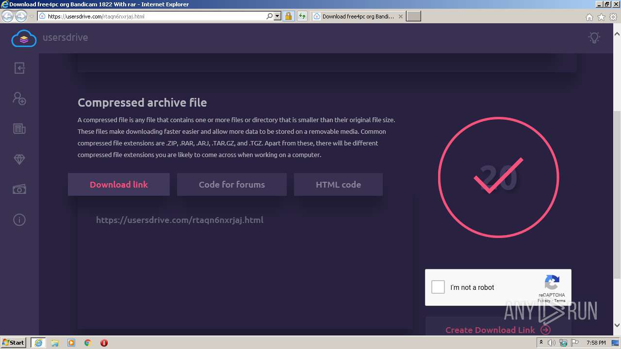The image size is (621, 349).
Task: Open Chrome from the taskbar
Action: pos(88,343)
